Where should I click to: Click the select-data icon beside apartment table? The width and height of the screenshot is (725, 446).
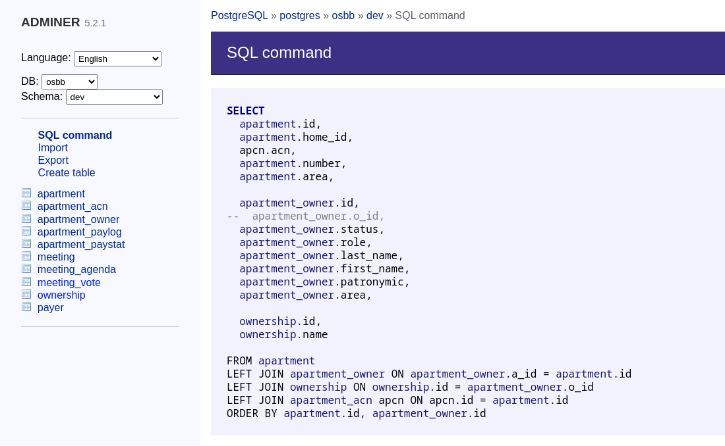[26, 193]
